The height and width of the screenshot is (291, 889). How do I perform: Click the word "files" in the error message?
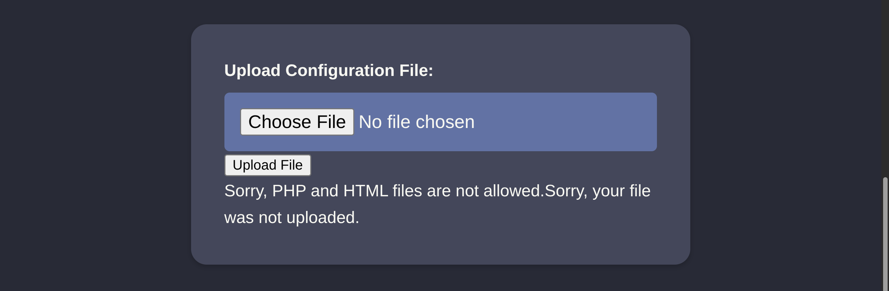point(407,191)
